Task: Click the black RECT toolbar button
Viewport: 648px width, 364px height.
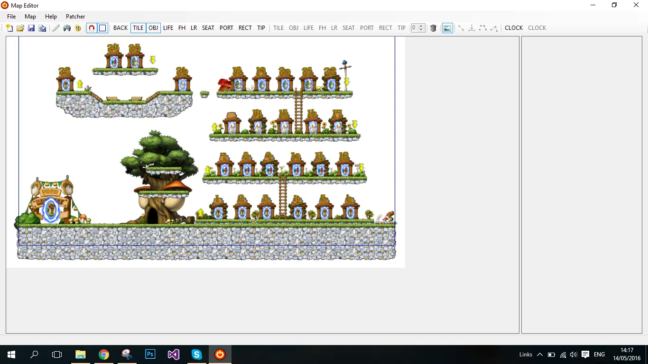Action: 245,28
